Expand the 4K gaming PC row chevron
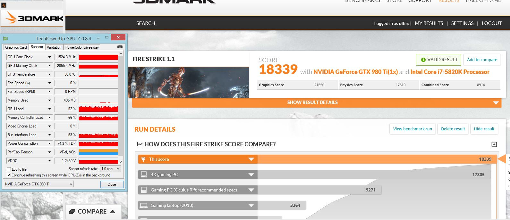 pyautogui.click(x=251, y=175)
